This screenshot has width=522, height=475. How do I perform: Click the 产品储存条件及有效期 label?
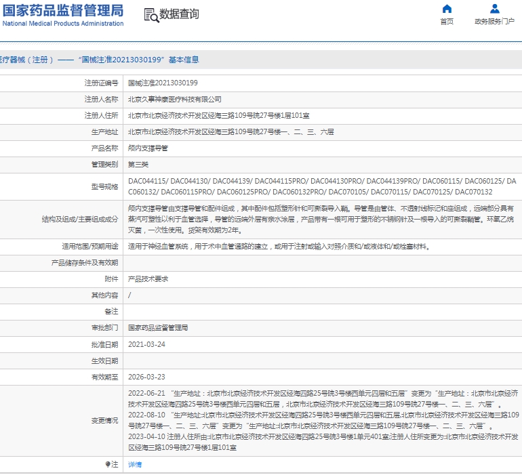(x=85, y=263)
